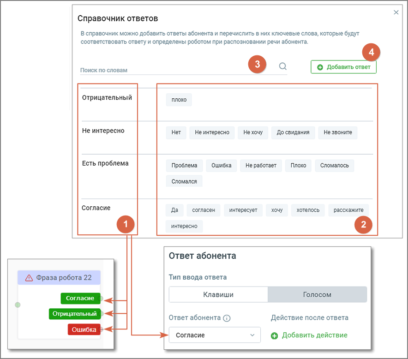This screenshot has width=408, height=359.
Task: Click the Ошибка keyword tag in the dictionary
Action: click(222, 166)
